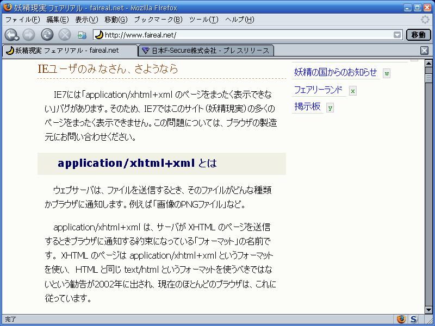This screenshot has width=435, height=326.
Task: Close the current tab with X
Action: click(424, 51)
